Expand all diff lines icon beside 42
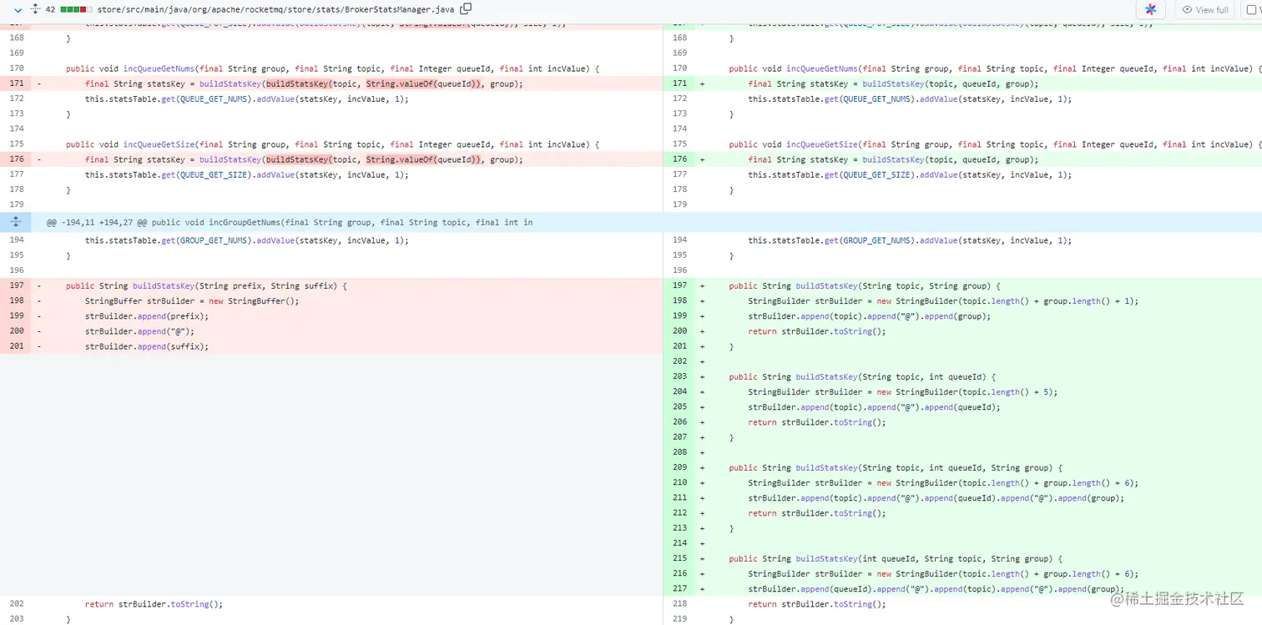1262x625 pixels. pyautogui.click(x=34, y=9)
